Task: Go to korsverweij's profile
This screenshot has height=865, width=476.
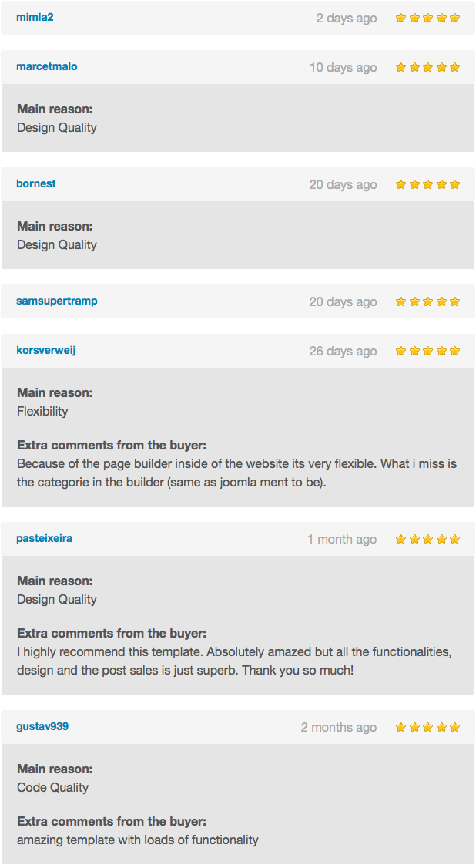Action: click(46, 350)
